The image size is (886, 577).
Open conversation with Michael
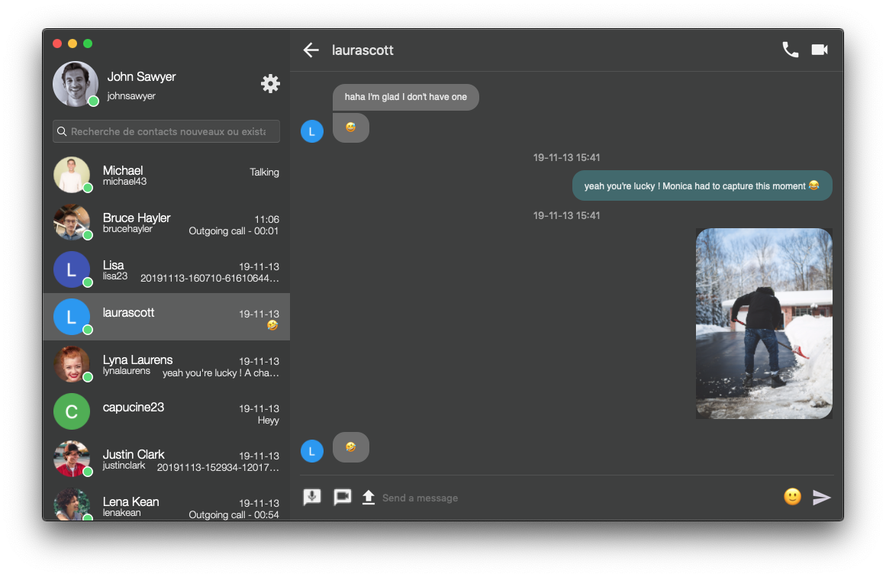click(x=166, y=176)
